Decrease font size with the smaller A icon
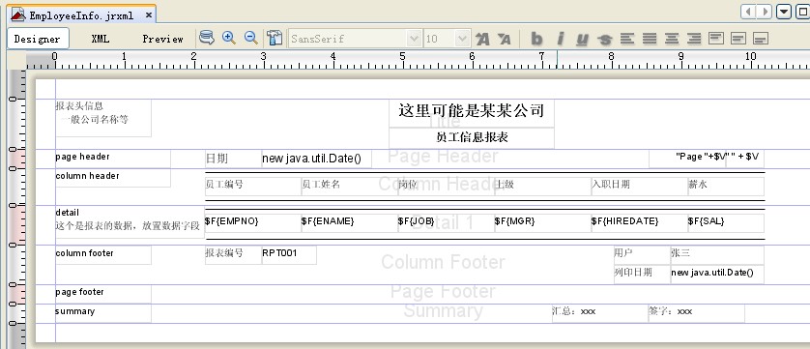810x349 pixels. (x=505, y=39)
